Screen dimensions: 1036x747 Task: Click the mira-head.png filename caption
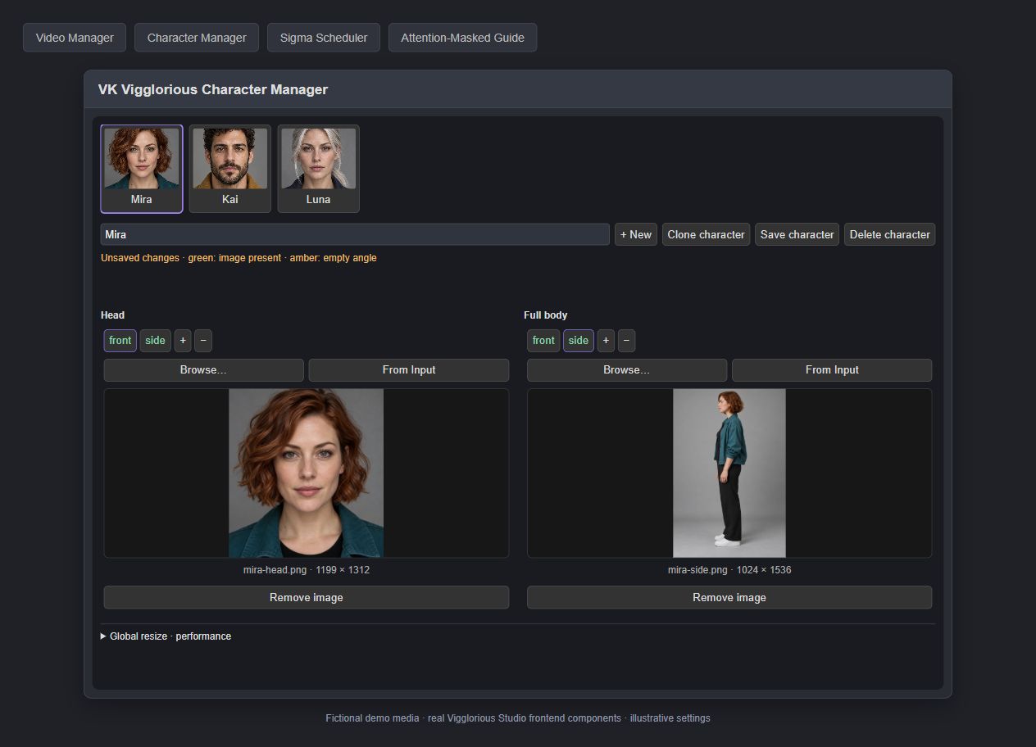point(307,570)
